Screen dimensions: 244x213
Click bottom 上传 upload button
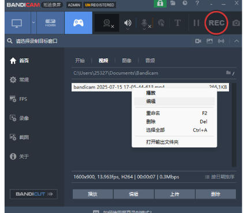click(175, 194)
